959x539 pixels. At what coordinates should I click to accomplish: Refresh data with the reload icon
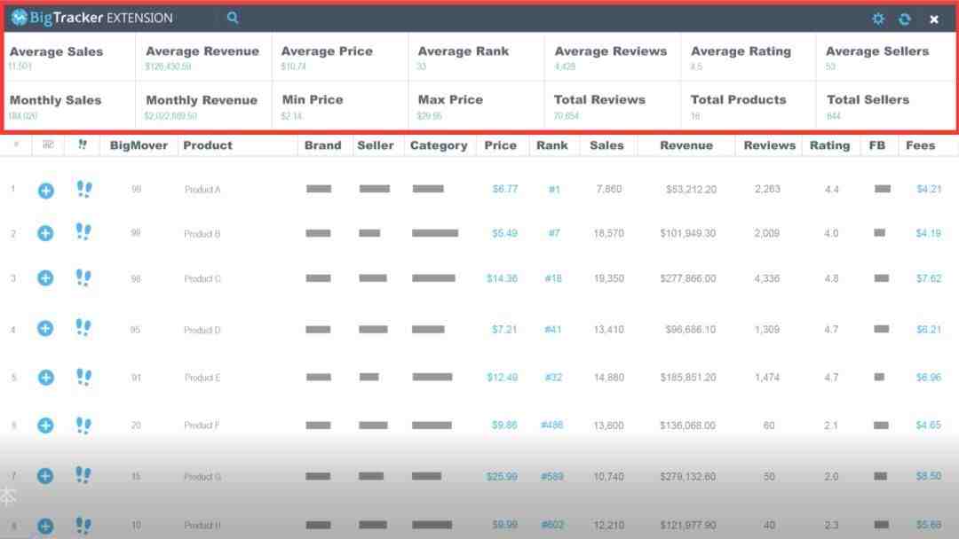905,19
